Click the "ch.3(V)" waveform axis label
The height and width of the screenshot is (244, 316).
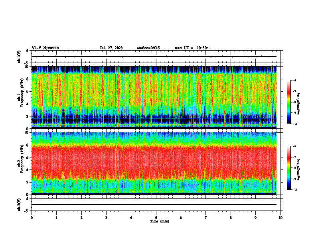19,205
